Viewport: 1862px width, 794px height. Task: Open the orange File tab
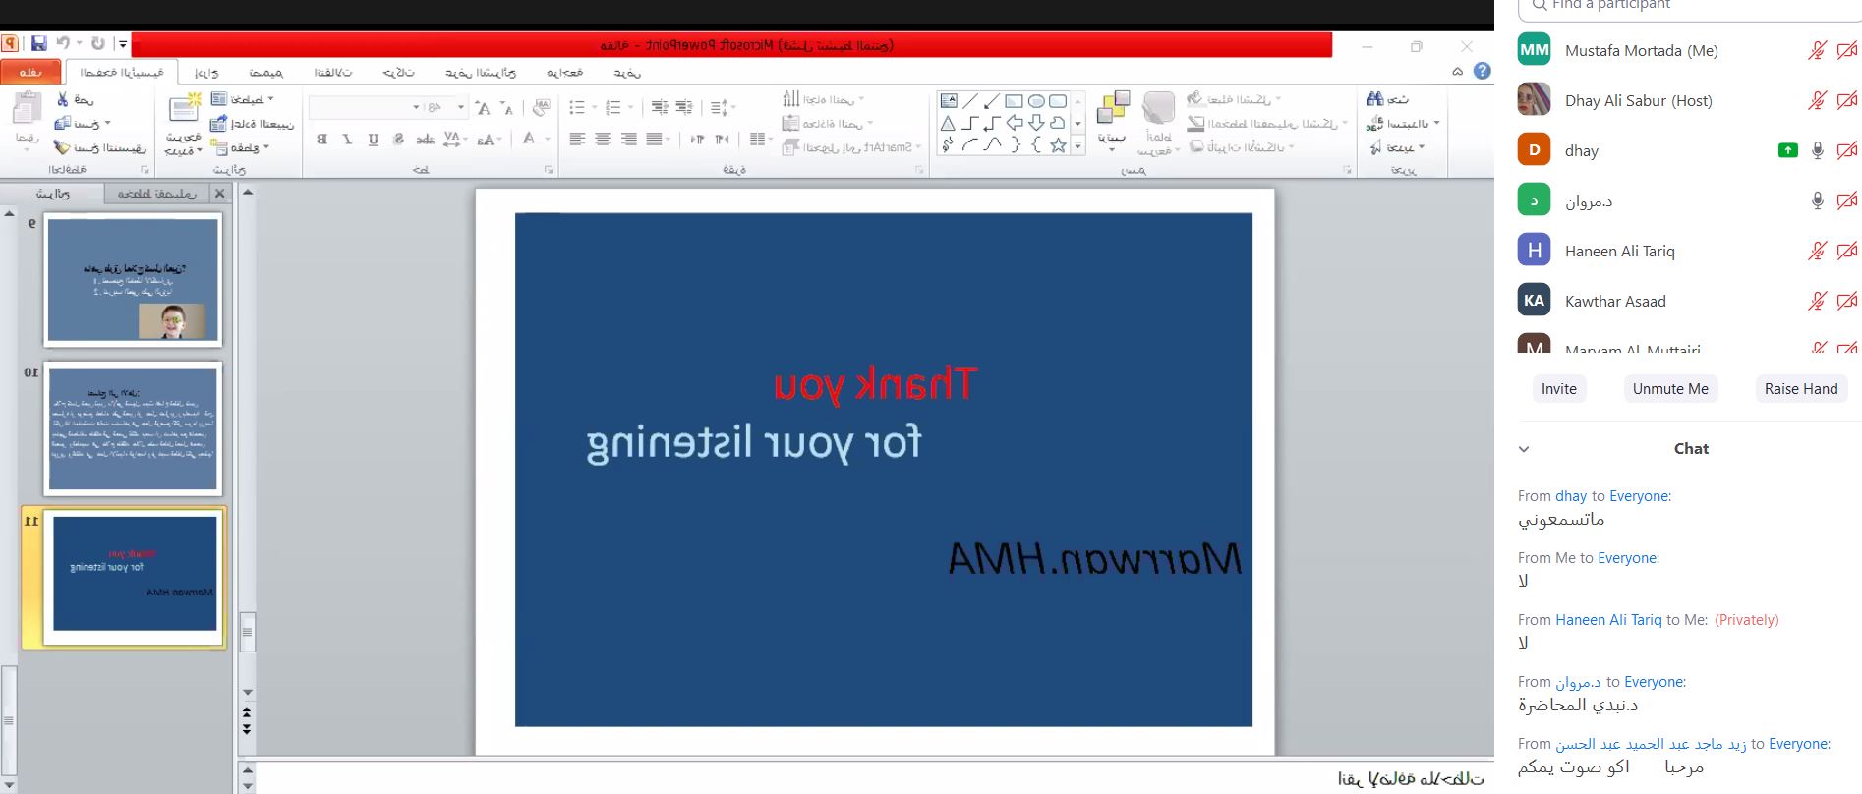pyautogui.click(x=30, y=72)
